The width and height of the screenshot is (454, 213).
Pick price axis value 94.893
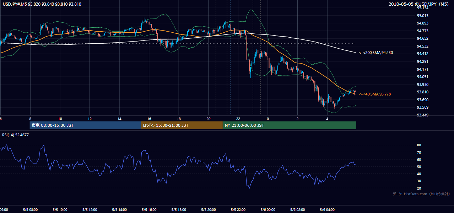click(x=422, y=23)
